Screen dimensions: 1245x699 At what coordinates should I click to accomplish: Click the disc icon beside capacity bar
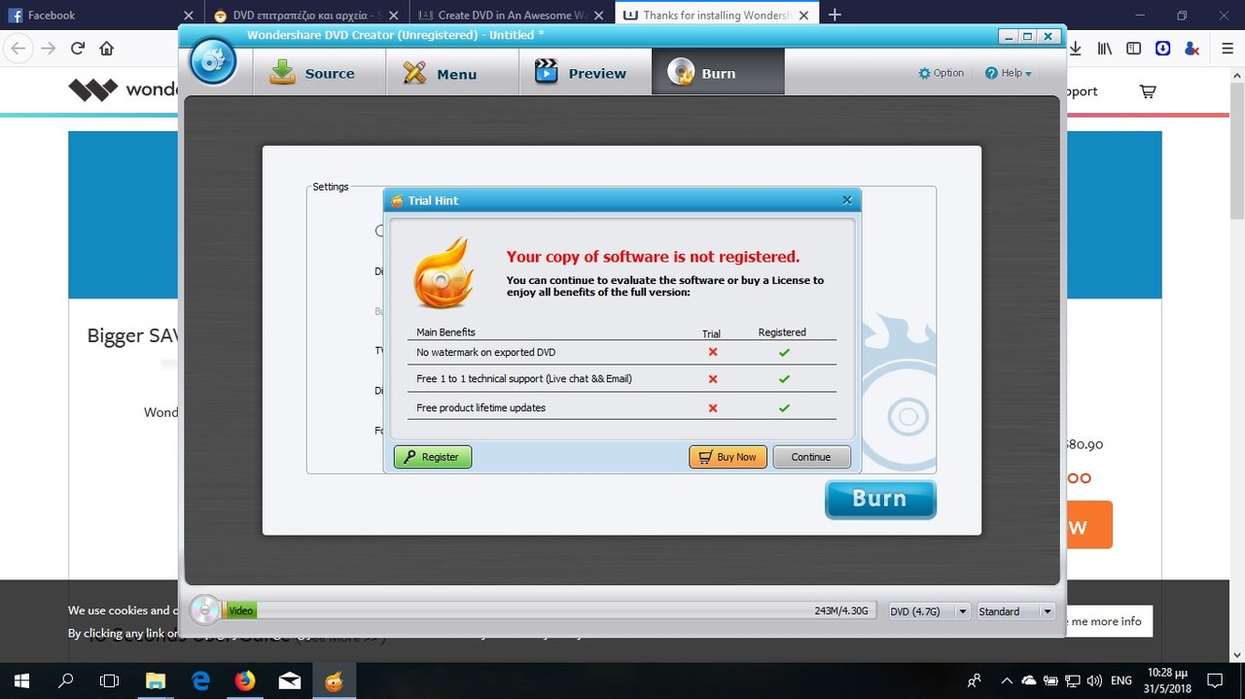pyautogui.click(x=204, y=610)
